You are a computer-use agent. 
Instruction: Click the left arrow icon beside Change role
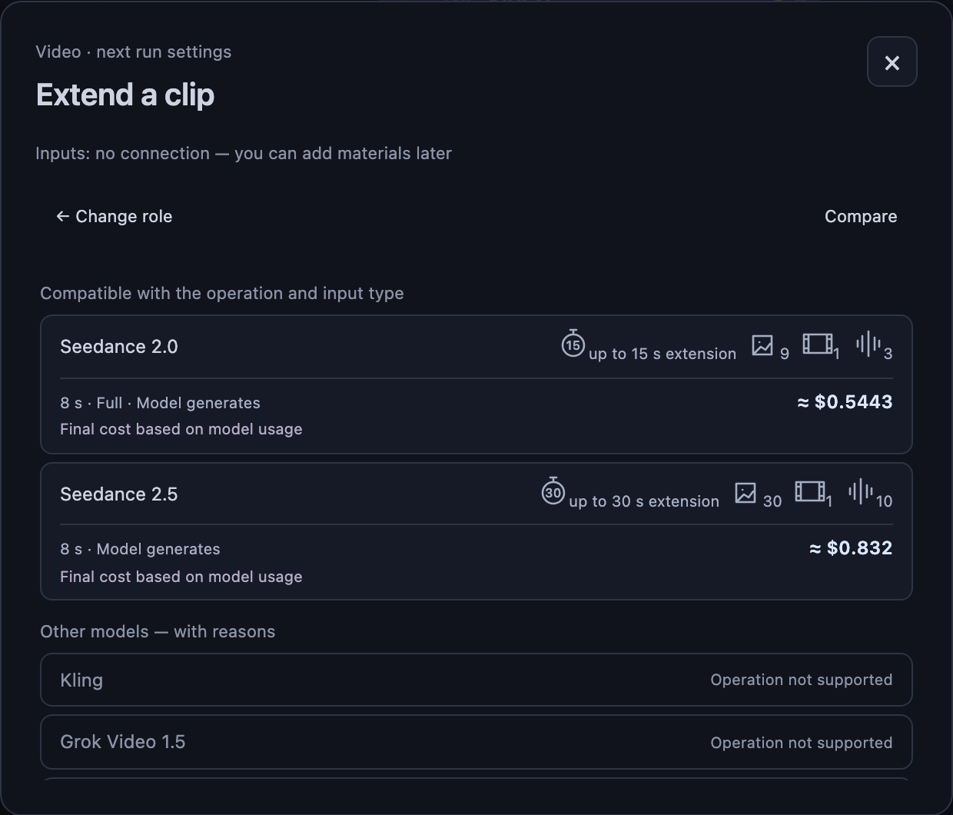tap(63, 217)
